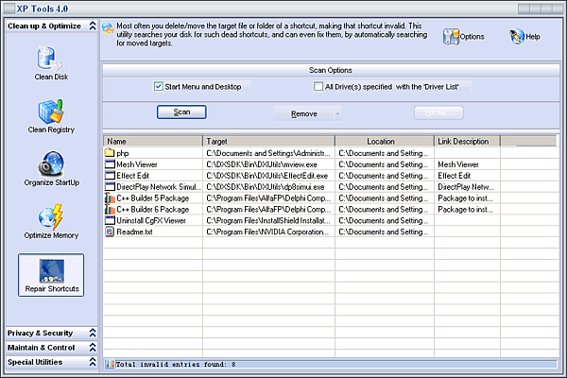567x378 pixels.
Task: Select the C++ Builder 6 Package name
Action: (152, 210)
